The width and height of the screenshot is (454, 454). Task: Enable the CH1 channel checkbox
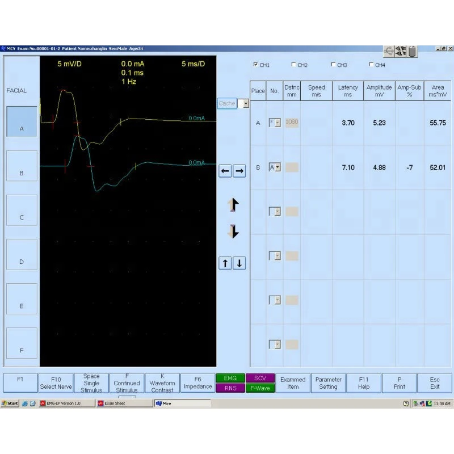point(255,64)
